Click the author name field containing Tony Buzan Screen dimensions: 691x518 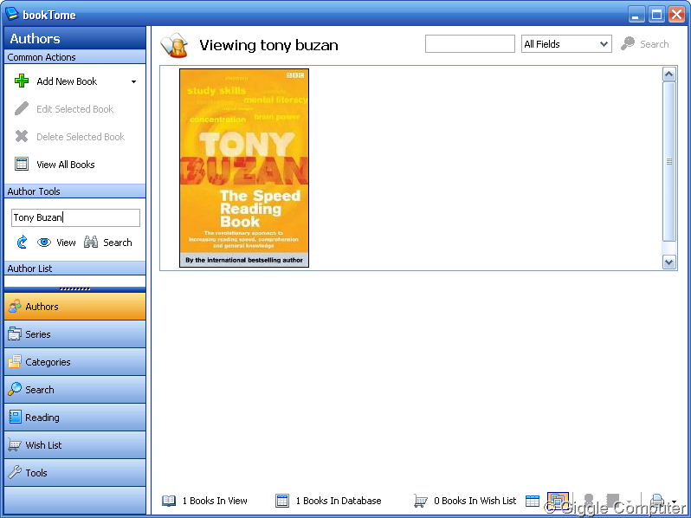75,217
